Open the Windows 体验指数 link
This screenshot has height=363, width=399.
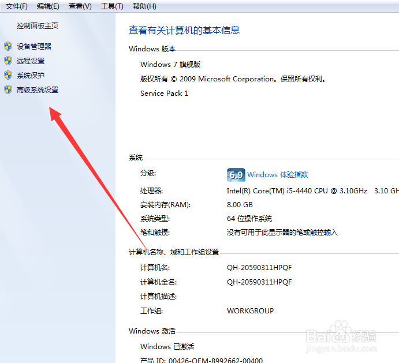[x=278, y=174]
